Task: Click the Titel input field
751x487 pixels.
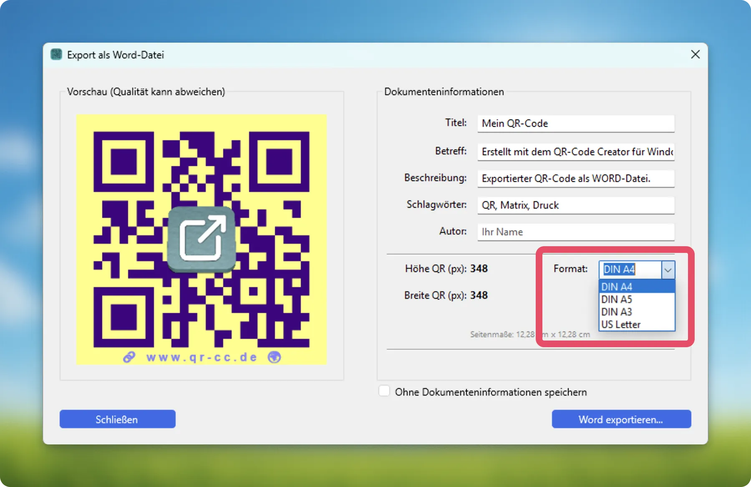Action: click(576, 124)
